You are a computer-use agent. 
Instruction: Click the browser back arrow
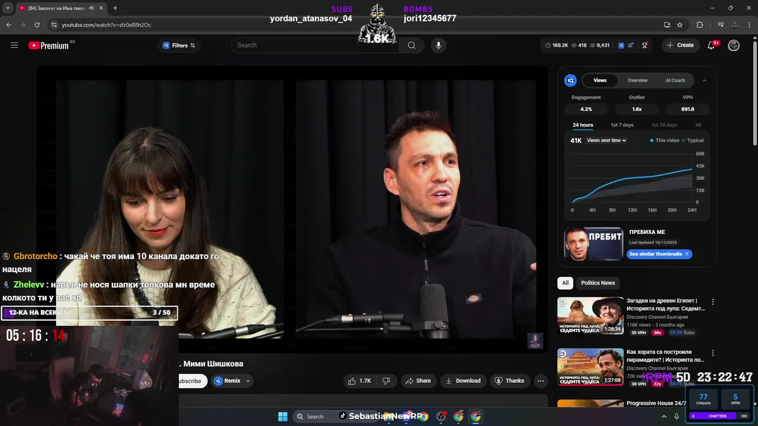pyautogui.click(x=8, y=25)
